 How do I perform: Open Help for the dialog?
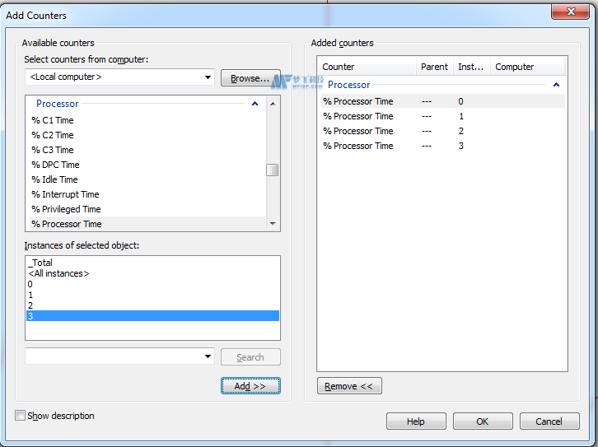coord(416,421)
